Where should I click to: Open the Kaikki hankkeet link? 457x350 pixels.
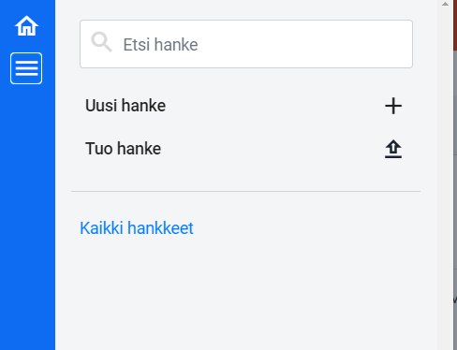[137, 228]
